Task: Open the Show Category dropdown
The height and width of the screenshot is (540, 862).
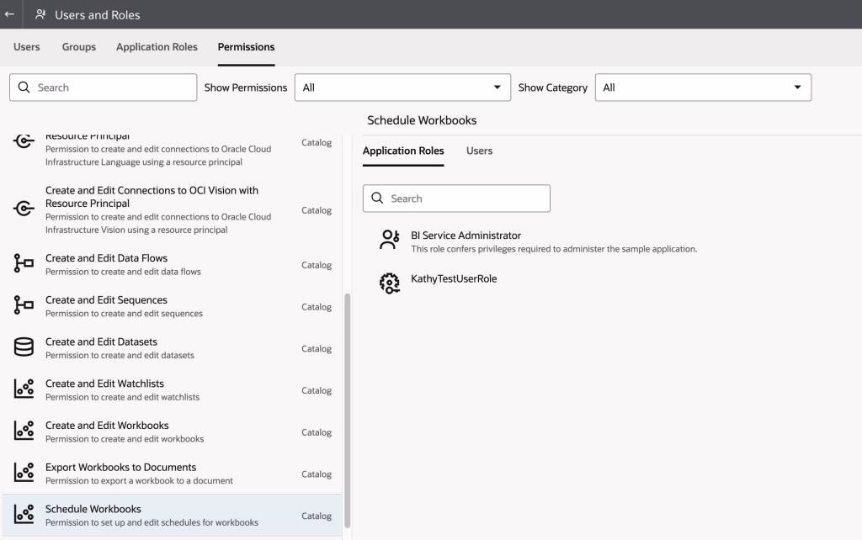Action: (x=703, y=87)
